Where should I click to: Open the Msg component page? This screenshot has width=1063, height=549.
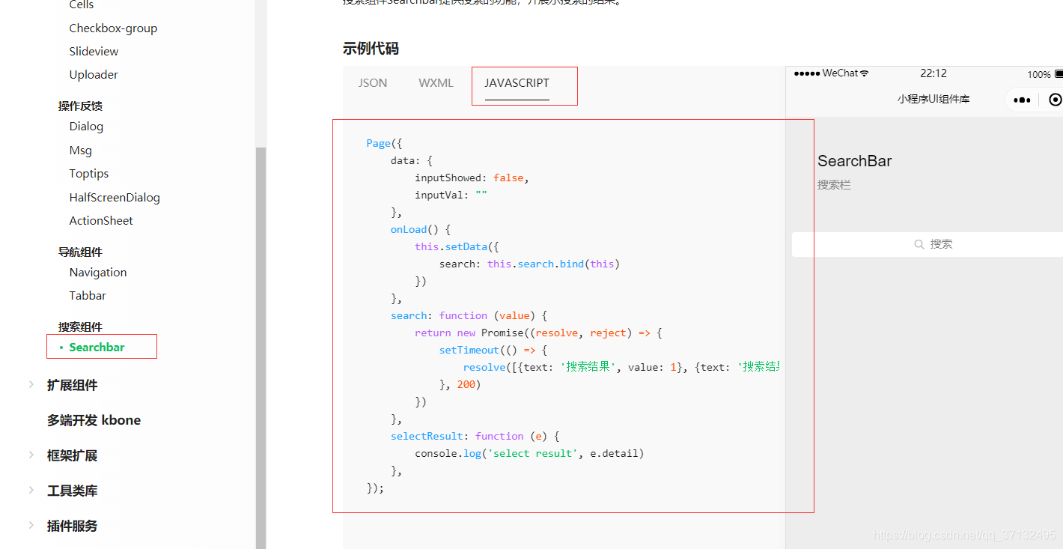click(80, 151)
